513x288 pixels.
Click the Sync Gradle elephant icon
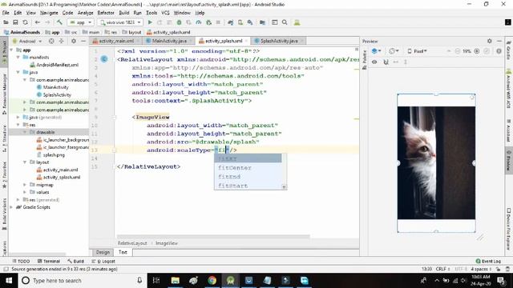[x=231, y=22]
